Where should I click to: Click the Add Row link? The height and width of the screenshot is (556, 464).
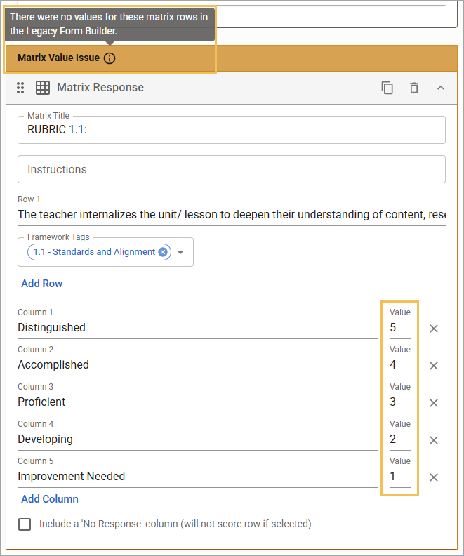42,284
